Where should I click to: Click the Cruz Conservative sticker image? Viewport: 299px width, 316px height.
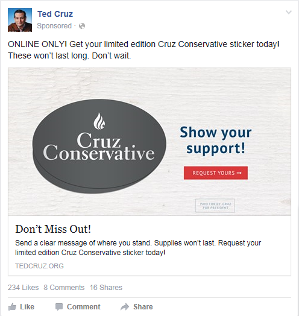[99, 146]
